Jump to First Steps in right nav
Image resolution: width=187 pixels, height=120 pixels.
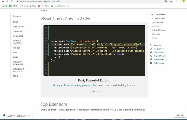click(155, 26)
